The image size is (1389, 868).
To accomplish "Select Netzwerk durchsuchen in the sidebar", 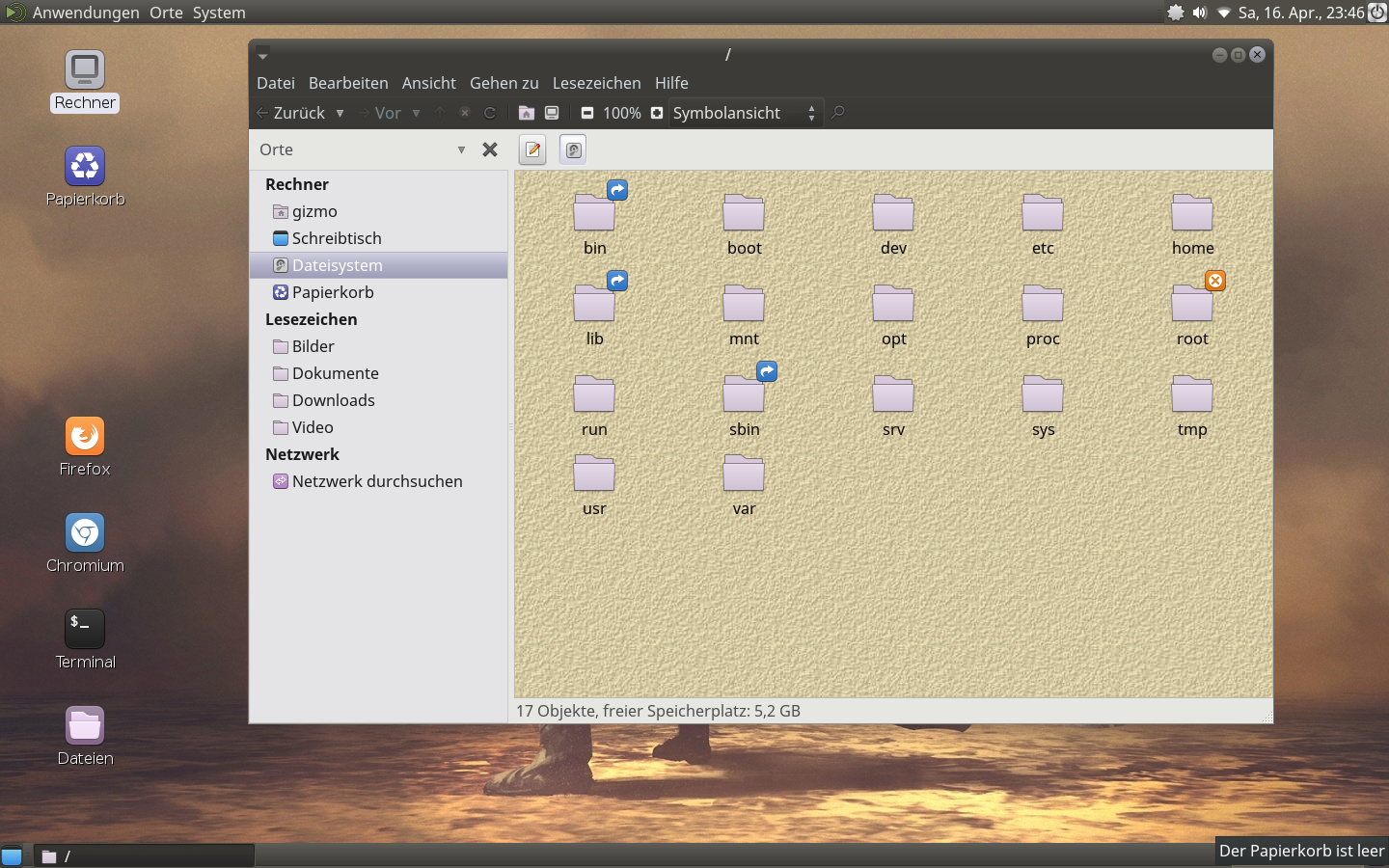I will pos(376,481).
